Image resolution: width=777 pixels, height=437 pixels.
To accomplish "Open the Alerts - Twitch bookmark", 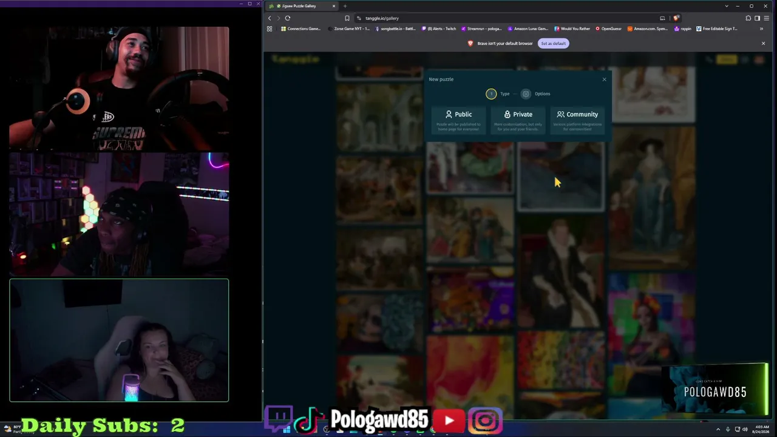I will point(439,29).
